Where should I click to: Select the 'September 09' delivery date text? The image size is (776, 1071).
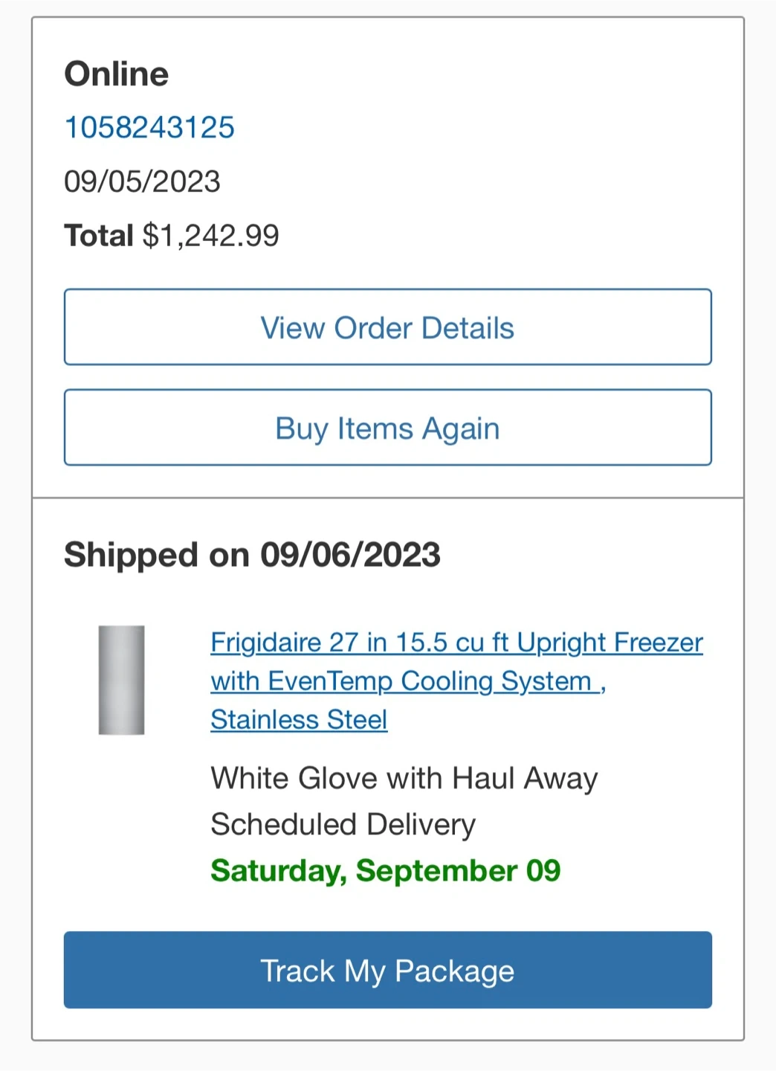point(458,871)
